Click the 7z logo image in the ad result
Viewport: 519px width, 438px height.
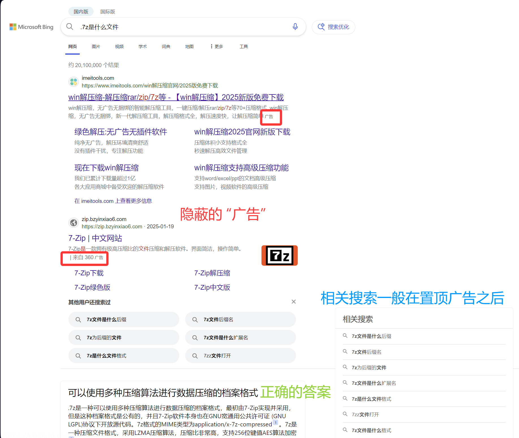[x=279, y=255]
